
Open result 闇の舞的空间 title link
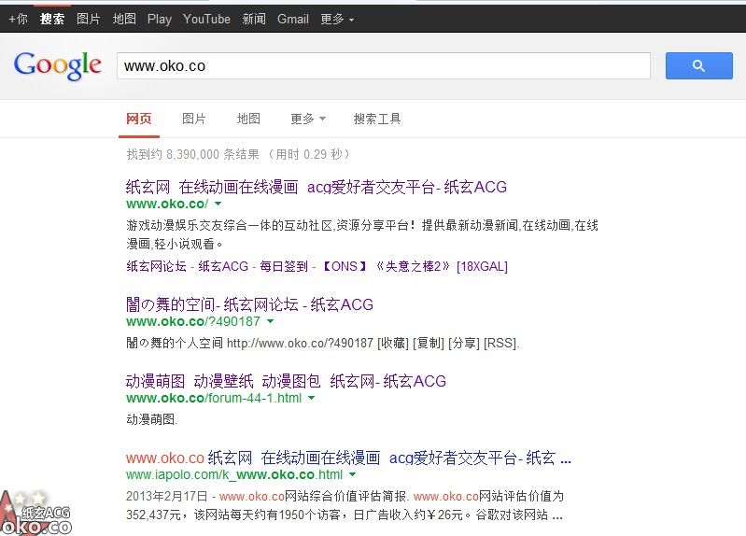249,304
